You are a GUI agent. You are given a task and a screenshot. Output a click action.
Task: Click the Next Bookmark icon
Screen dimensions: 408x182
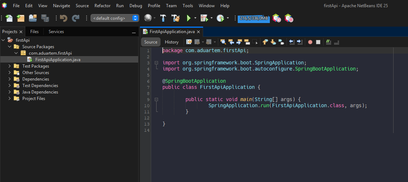[273, 42]
